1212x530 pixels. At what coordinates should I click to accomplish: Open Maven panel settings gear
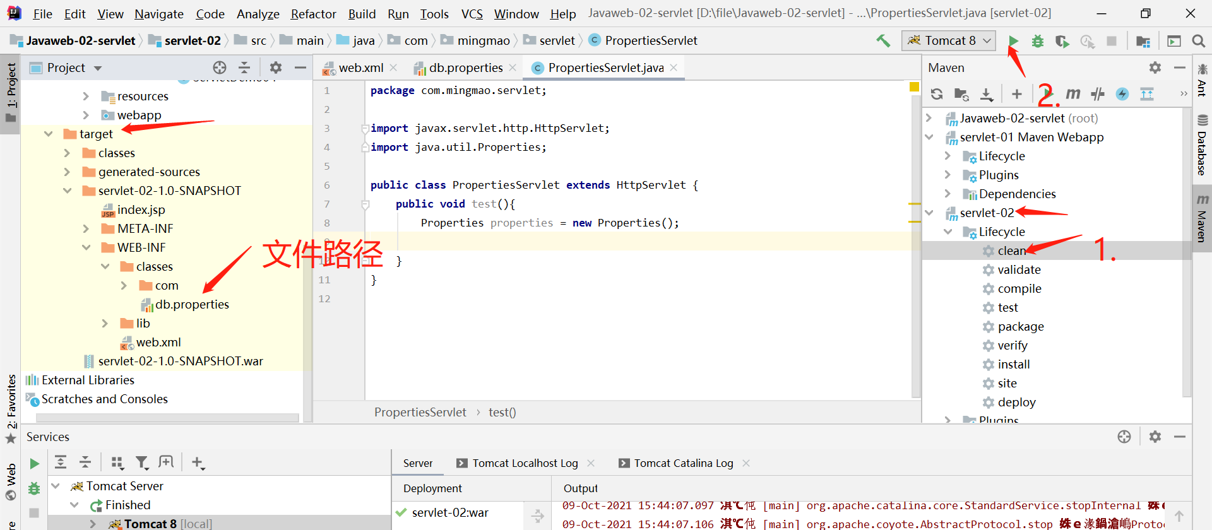coord(1155,68)
